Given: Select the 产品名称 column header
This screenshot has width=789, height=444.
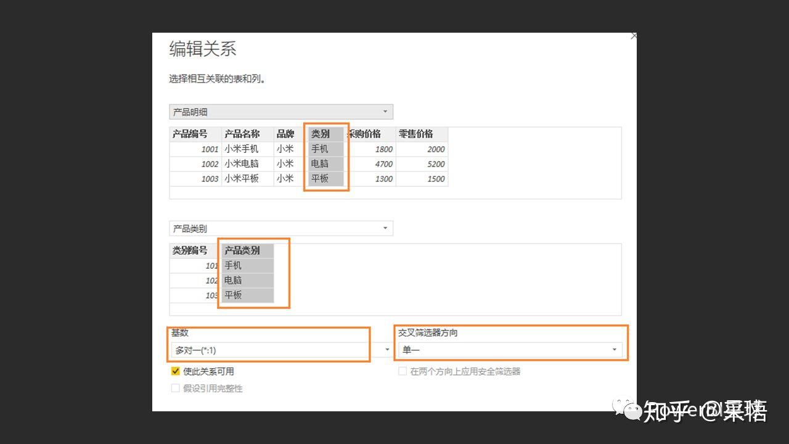Looking at the screenshot, I should coord(248,134).
